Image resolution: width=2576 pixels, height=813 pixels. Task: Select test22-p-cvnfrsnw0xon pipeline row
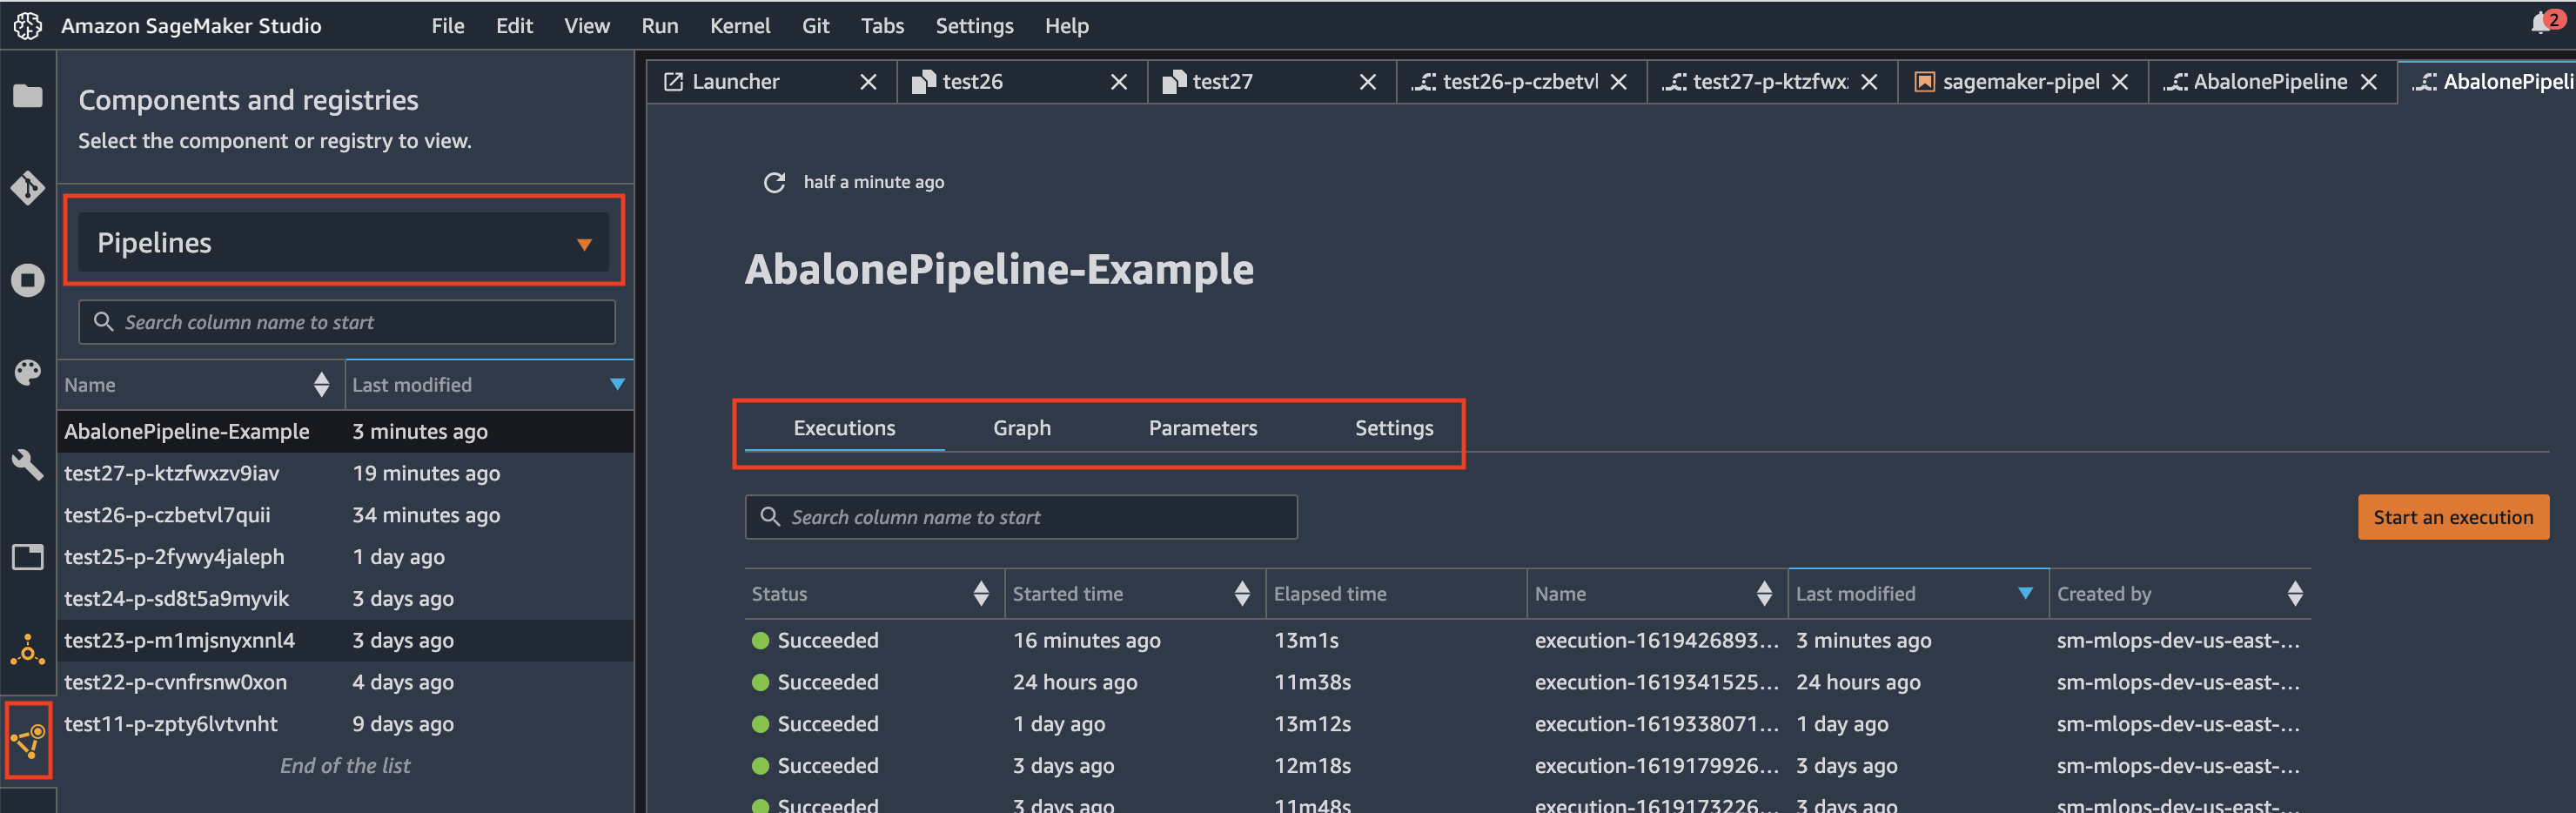(x=345, y=682)
